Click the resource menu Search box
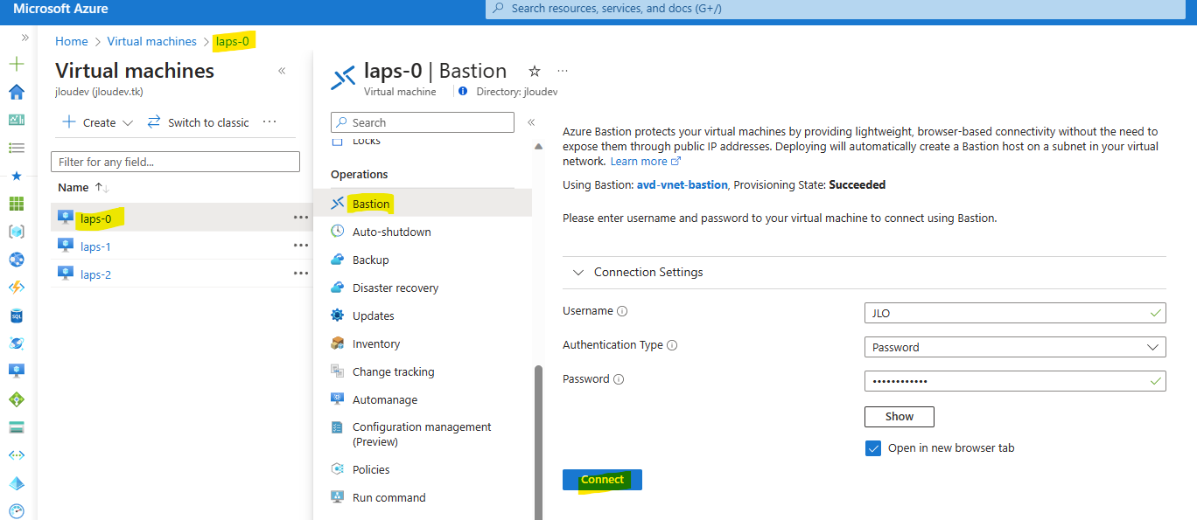 pyautogui.click(x=422, y=122)
